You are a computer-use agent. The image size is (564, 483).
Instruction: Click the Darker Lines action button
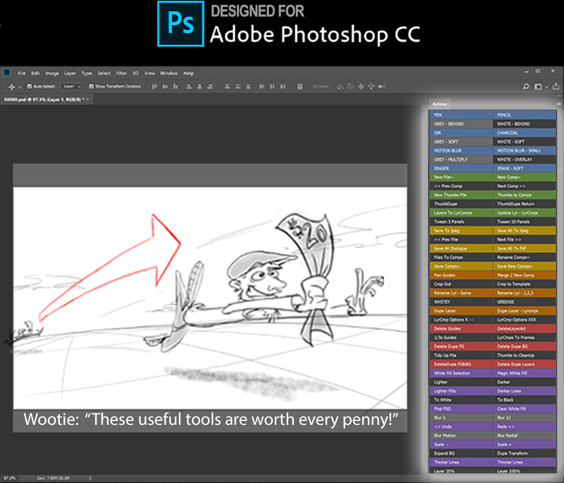click(525, 391)
